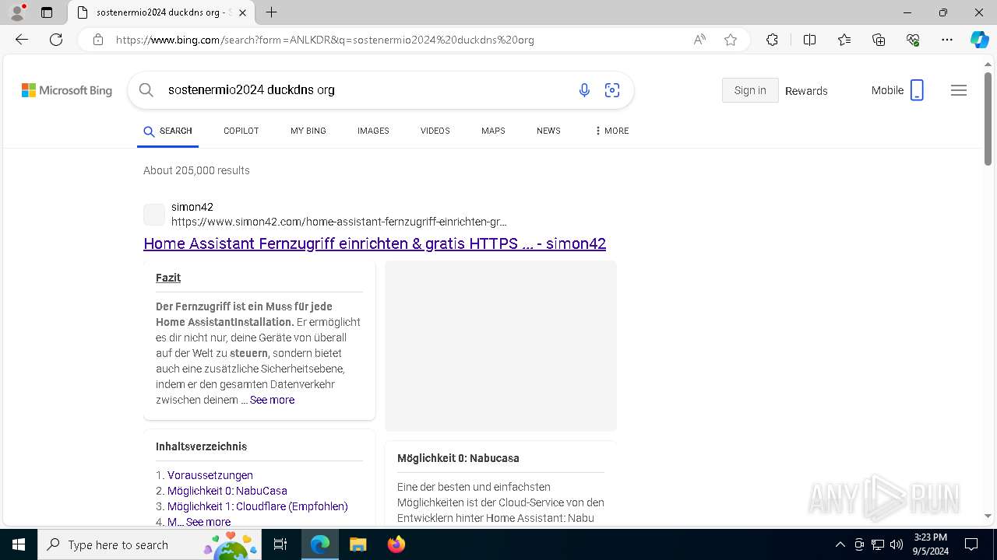This screenshot has width=997, height=560.
Task: Show hidden system tray icons
Action: pos(840,544)
